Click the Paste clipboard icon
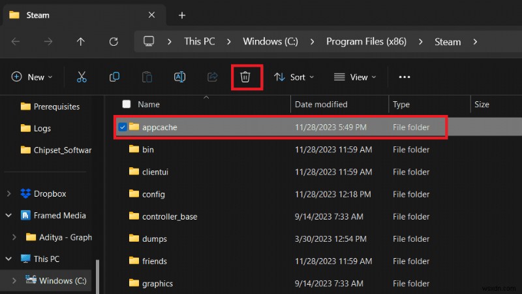Screen dimensions: 522x294 click(x=147, y=77)
